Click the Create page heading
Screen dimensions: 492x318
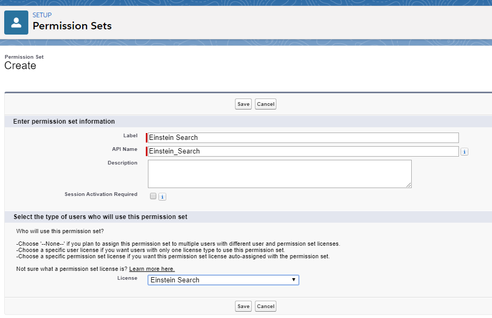point(20,65)
